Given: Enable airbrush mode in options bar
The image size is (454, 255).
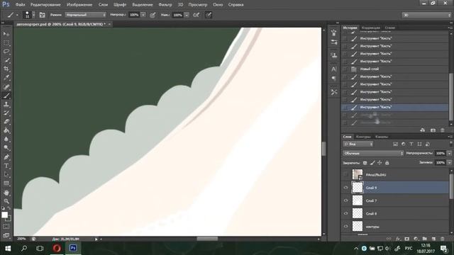Looking at the screenshot, I should coord(196,15).
